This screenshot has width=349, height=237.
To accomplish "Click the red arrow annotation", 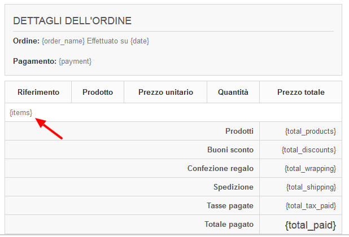I will 49,129.
